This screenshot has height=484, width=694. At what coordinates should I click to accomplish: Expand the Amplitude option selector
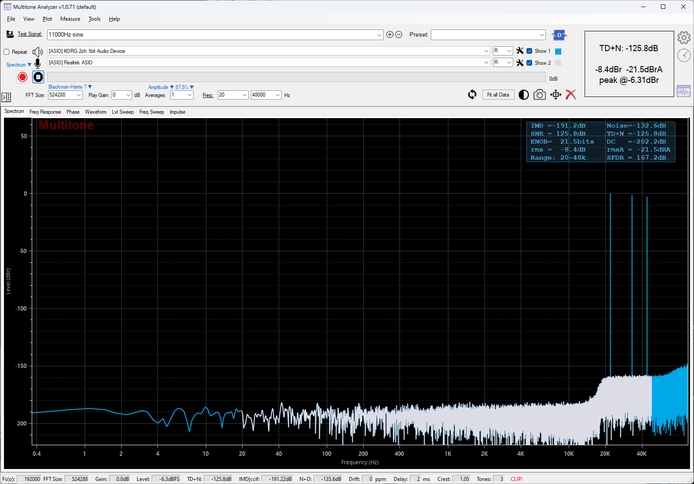tap(161, 87)
